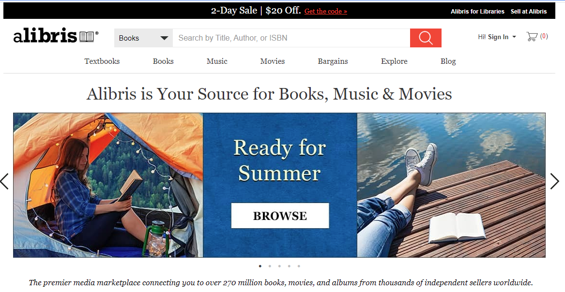Open the Bargains navigation item
Image resolution: width=565 pixels, height=292 pixels.
pos(333,61)
